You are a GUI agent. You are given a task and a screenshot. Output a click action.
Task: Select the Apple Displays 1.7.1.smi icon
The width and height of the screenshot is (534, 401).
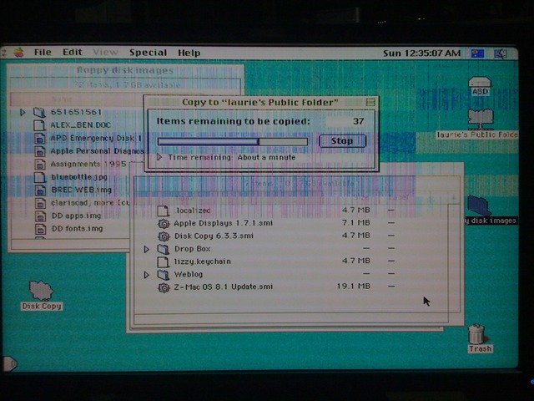click(x=164, y=224)
